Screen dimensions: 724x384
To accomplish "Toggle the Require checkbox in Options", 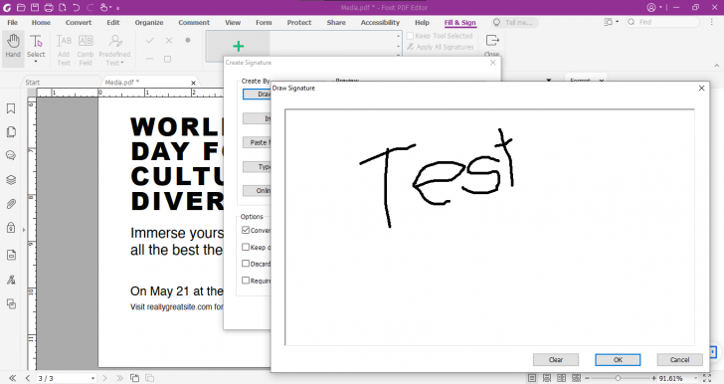I will coord(246,280).
